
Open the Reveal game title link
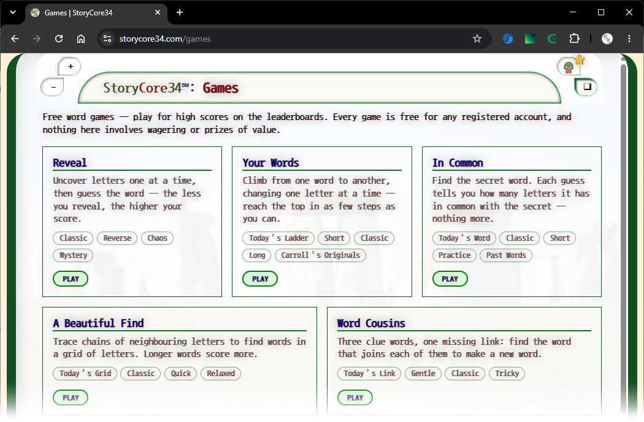click(70, 163)
